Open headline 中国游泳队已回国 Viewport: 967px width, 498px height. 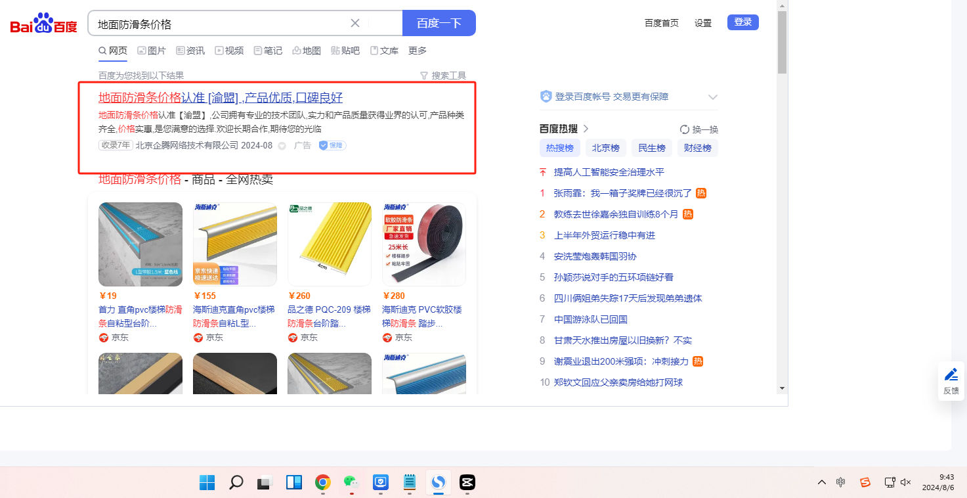[591, 319]
